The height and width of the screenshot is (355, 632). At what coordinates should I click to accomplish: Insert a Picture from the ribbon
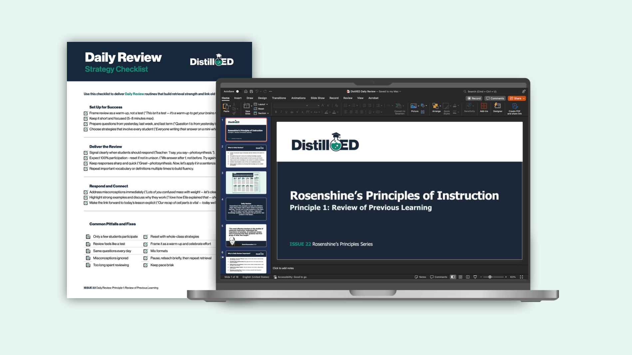[x=414, y=108]
